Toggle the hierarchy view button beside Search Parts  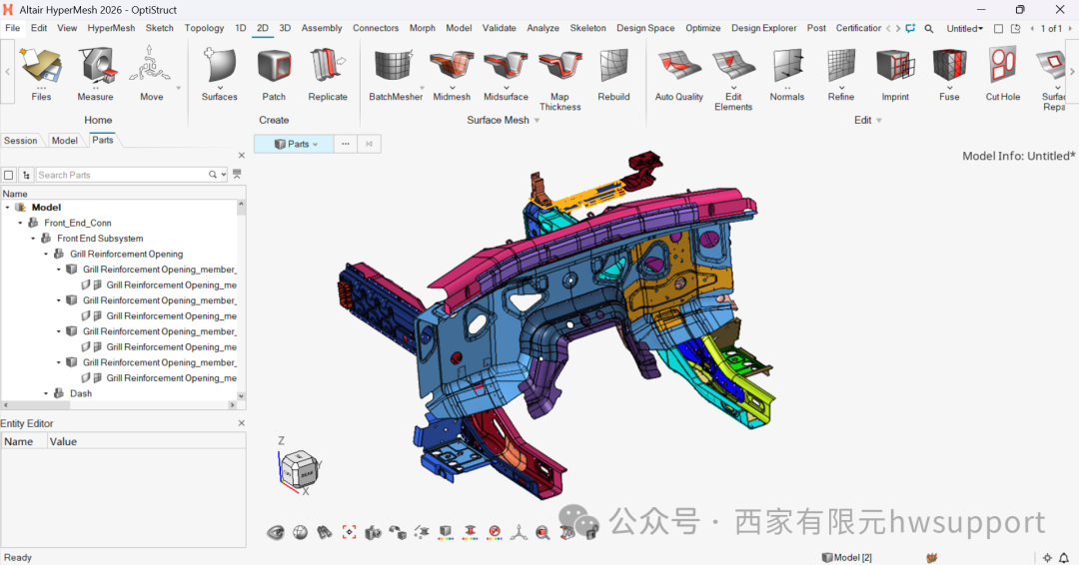tap(26, 176)
